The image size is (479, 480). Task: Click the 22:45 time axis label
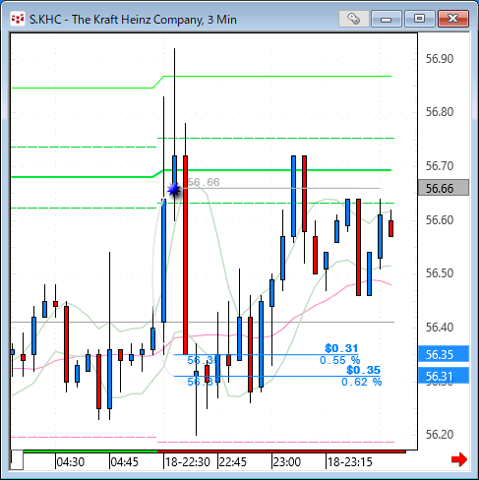pyautogui.click(x=233, y=462)
